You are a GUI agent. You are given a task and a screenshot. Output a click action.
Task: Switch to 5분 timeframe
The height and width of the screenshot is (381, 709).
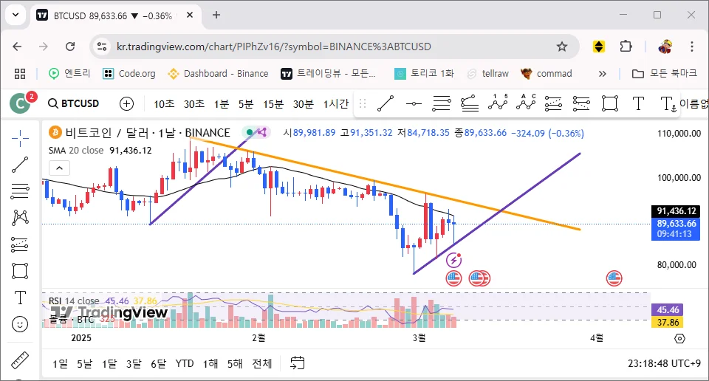pyautogui.click(x=246, y=104)
